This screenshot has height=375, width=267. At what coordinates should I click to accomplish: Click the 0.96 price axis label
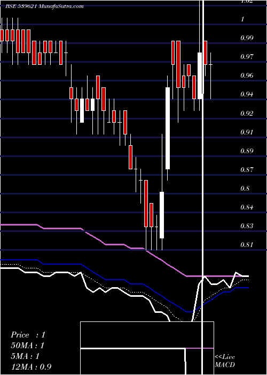click(x=247, y=76)
